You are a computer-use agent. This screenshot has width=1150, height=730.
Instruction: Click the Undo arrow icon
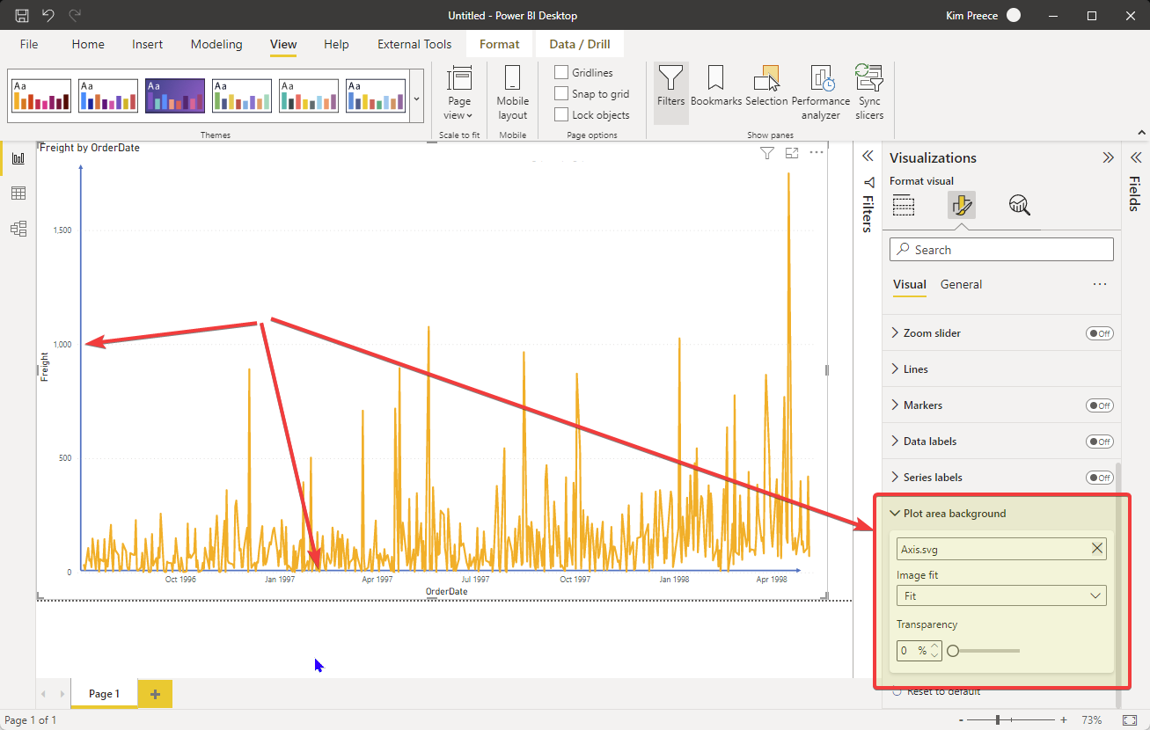click(48, 16)
